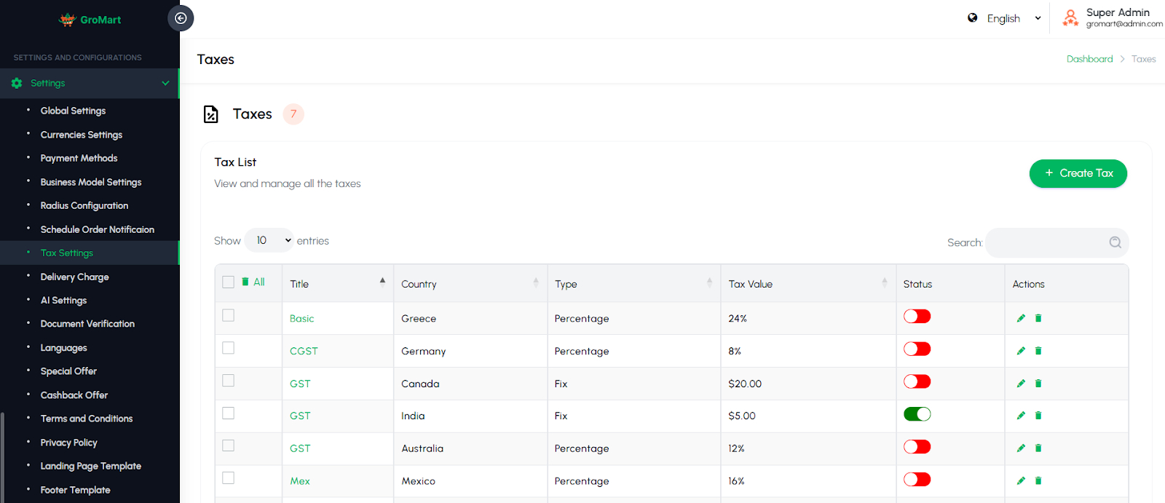The height and width of the screenshot is (503, 1165).
Task: Enable the Greece Basic tax status toggle
Action: (x=917, y=317)
